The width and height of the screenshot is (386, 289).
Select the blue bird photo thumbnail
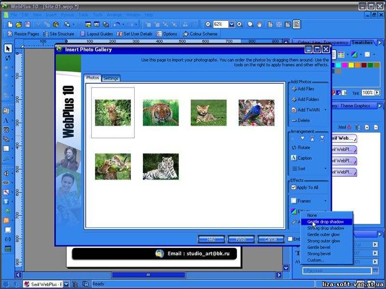[x=257, y=113]
